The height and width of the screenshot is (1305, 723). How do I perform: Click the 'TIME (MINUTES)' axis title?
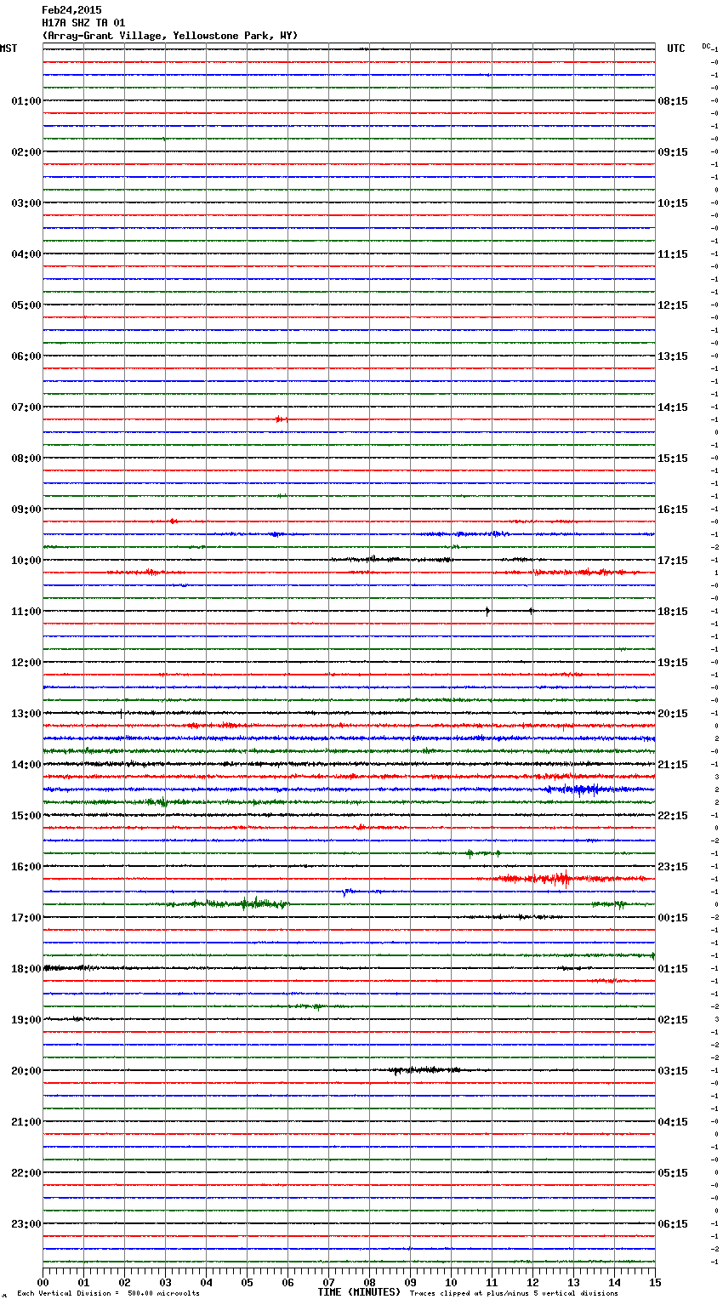[x=359, y=1292]
